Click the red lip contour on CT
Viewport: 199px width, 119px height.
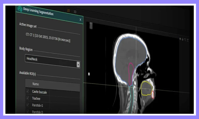tap(153, 94)
